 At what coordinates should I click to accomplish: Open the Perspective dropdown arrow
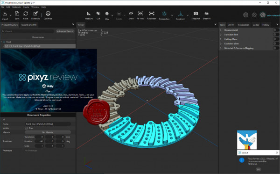coord(172,15)
